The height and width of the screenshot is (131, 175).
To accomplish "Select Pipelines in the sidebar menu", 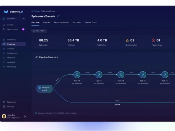I will tap(14, 44).
